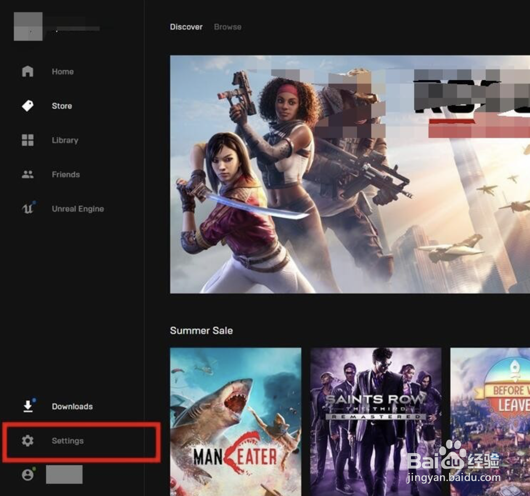Open the featured hero banner
This screenshot has width=530, height=496.
350,174
